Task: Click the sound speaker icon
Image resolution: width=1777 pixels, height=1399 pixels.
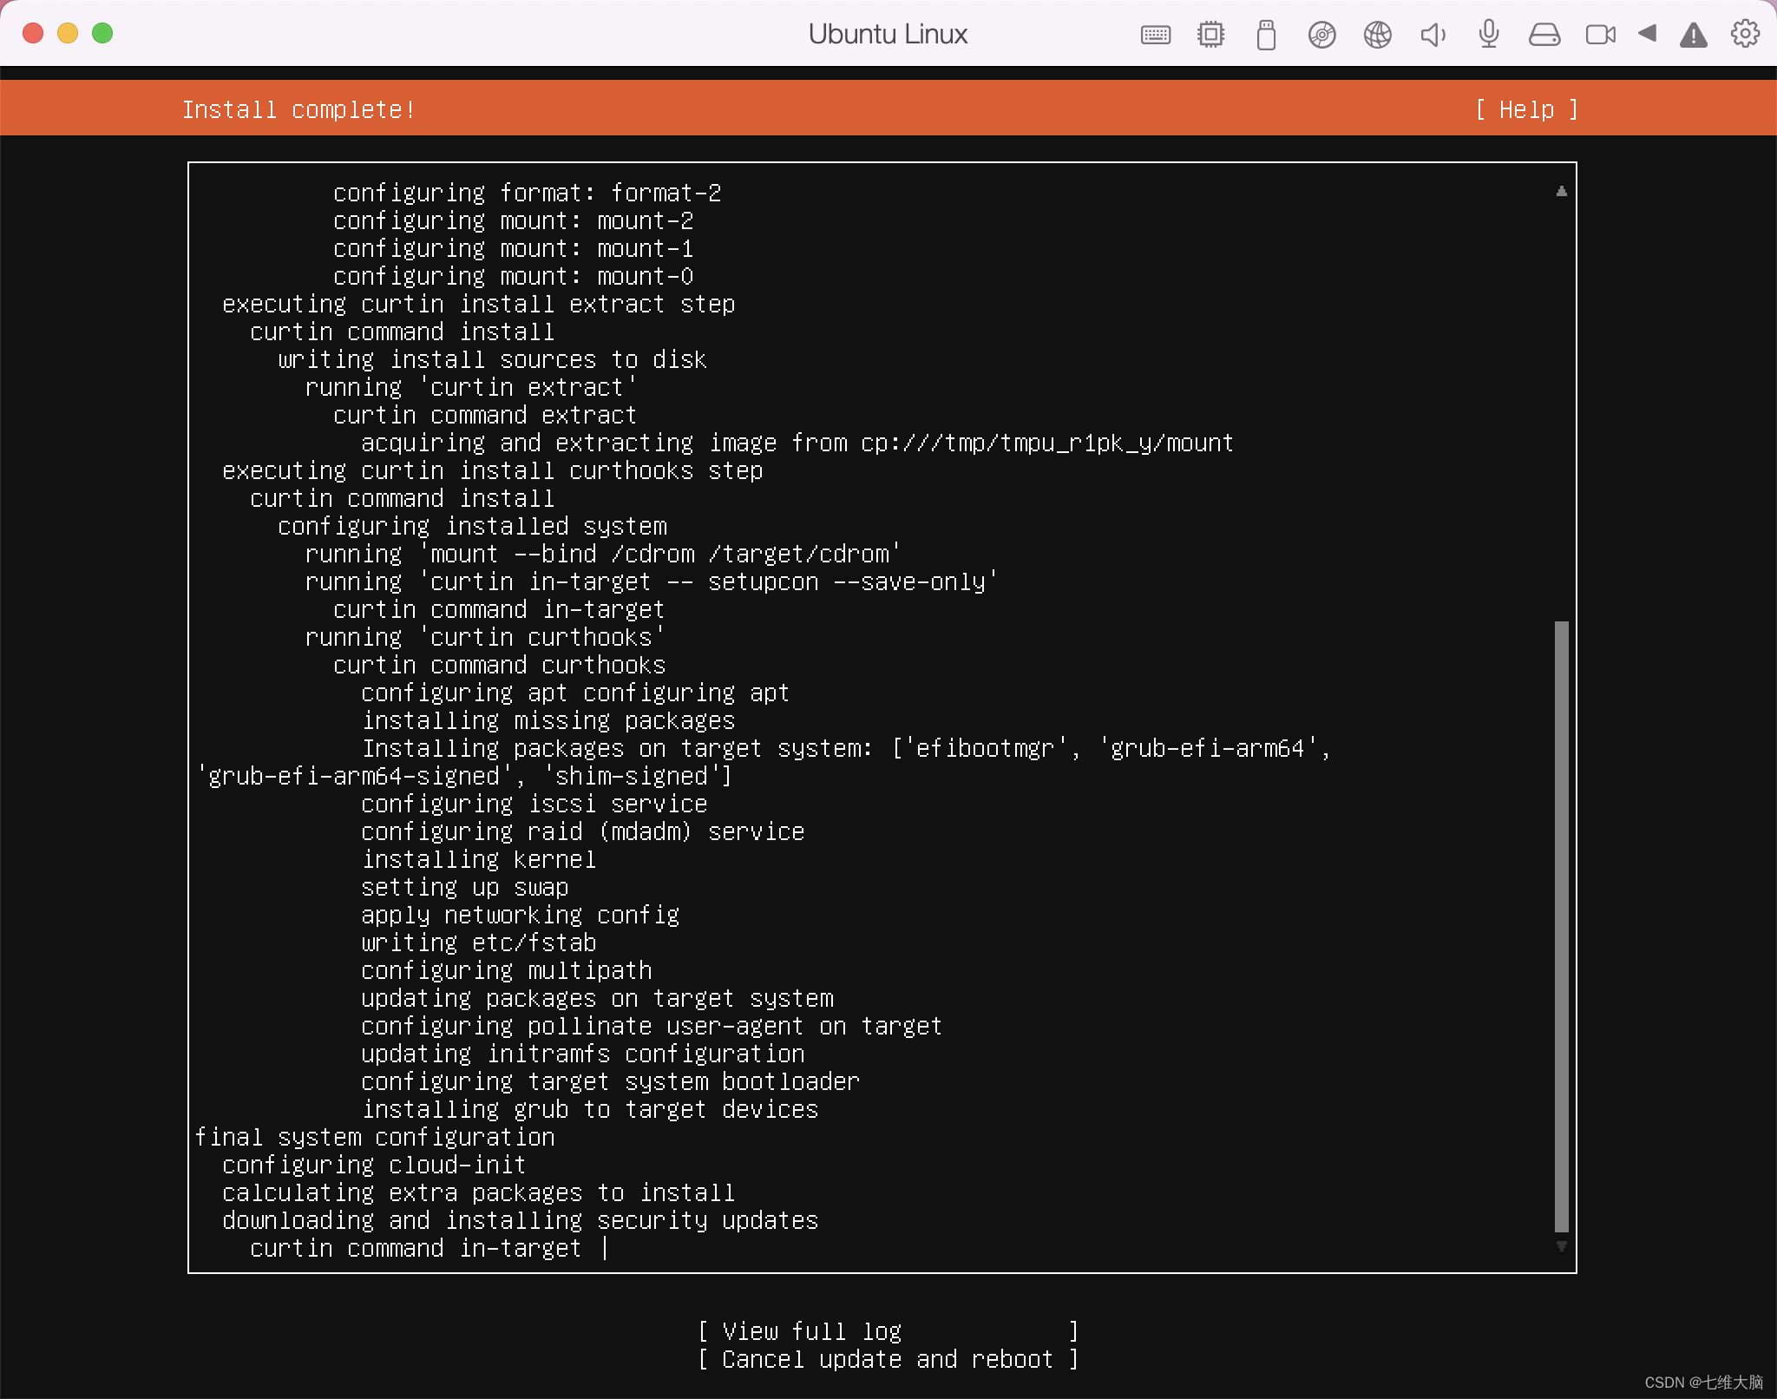Action: 1433,35
